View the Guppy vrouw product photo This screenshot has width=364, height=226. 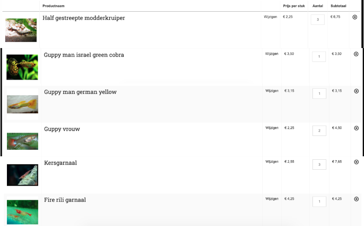pos(22,141)
